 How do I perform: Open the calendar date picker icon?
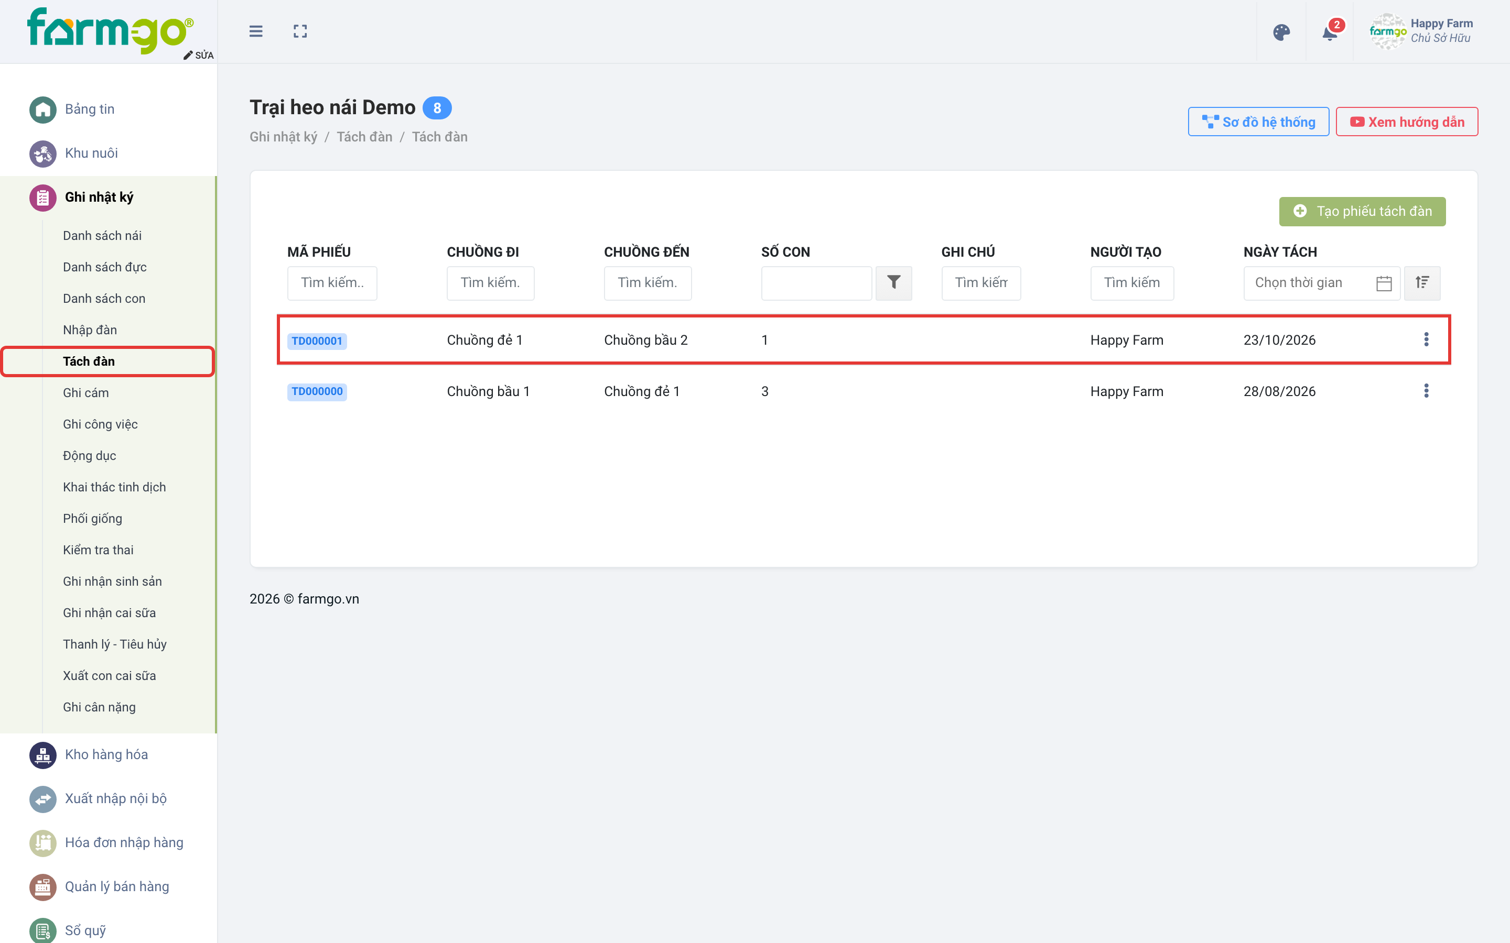pyautogui.click(x=1384, y=283)
